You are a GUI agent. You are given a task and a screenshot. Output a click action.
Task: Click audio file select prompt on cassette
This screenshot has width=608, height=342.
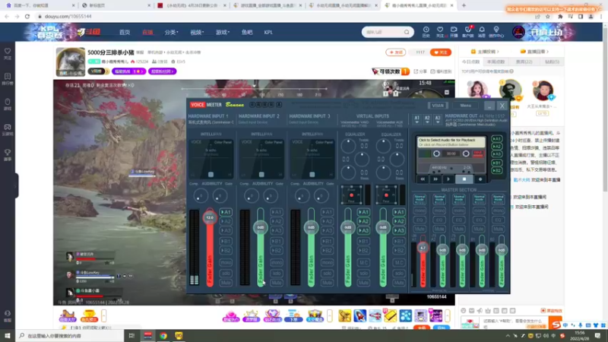[x=451, y=142]
